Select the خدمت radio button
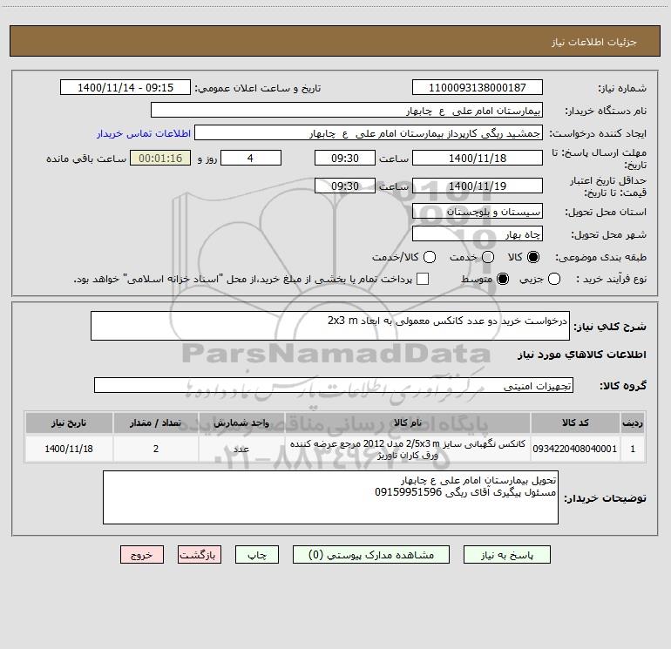Screen dimensions: 671x649 coord(488,257)
